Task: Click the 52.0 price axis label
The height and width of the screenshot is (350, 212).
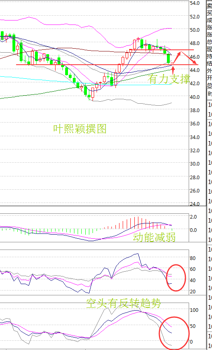Action: point(195,16)
